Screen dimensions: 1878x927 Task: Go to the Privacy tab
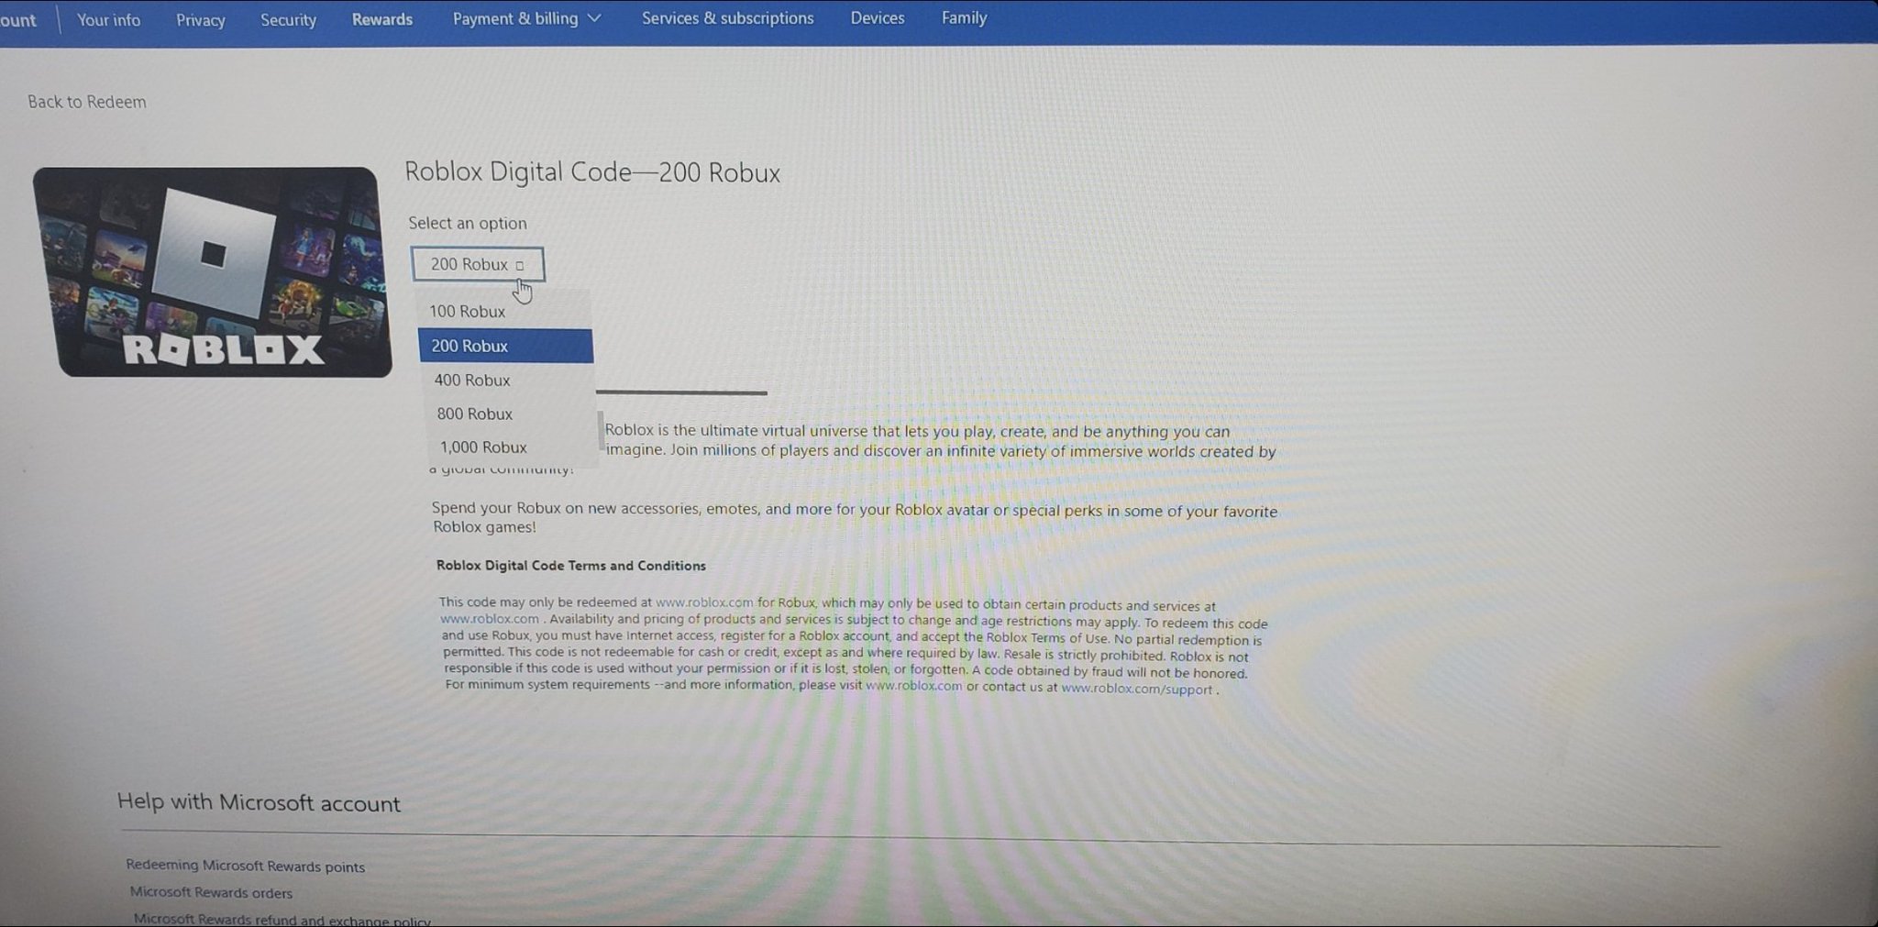(200, 20)
